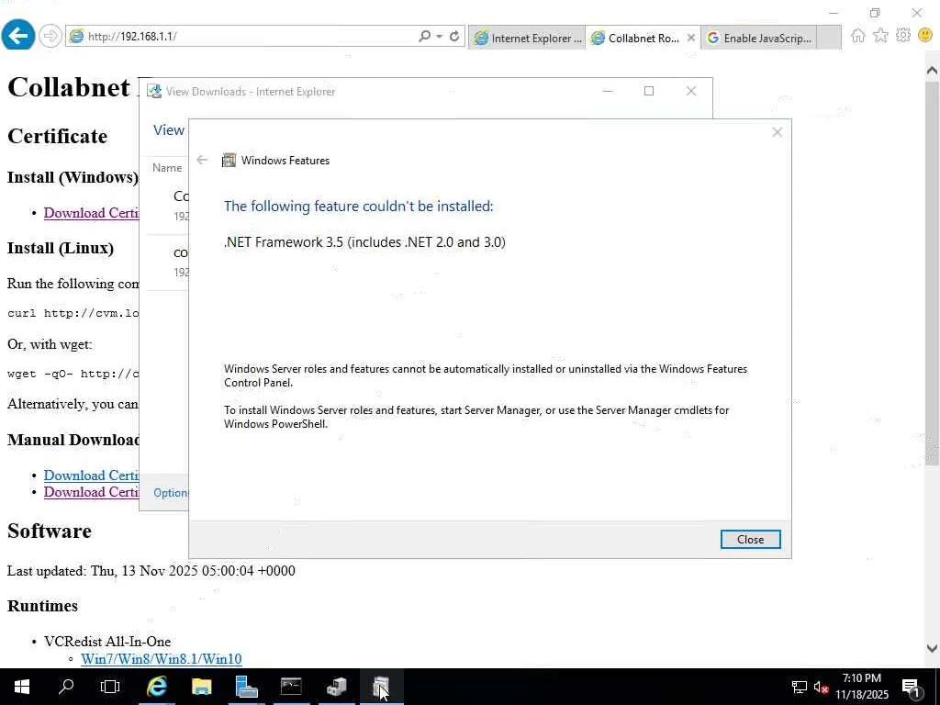940x705 pixels.
Task: Maximize the View Downloads window
Action: point(649,91)
